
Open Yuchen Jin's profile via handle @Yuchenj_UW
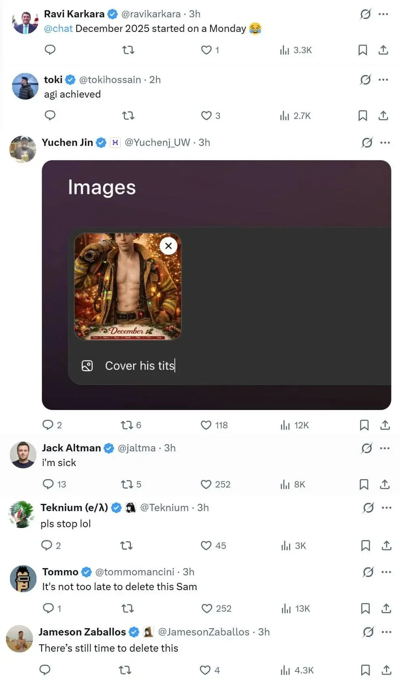click(x=157, y=142)
